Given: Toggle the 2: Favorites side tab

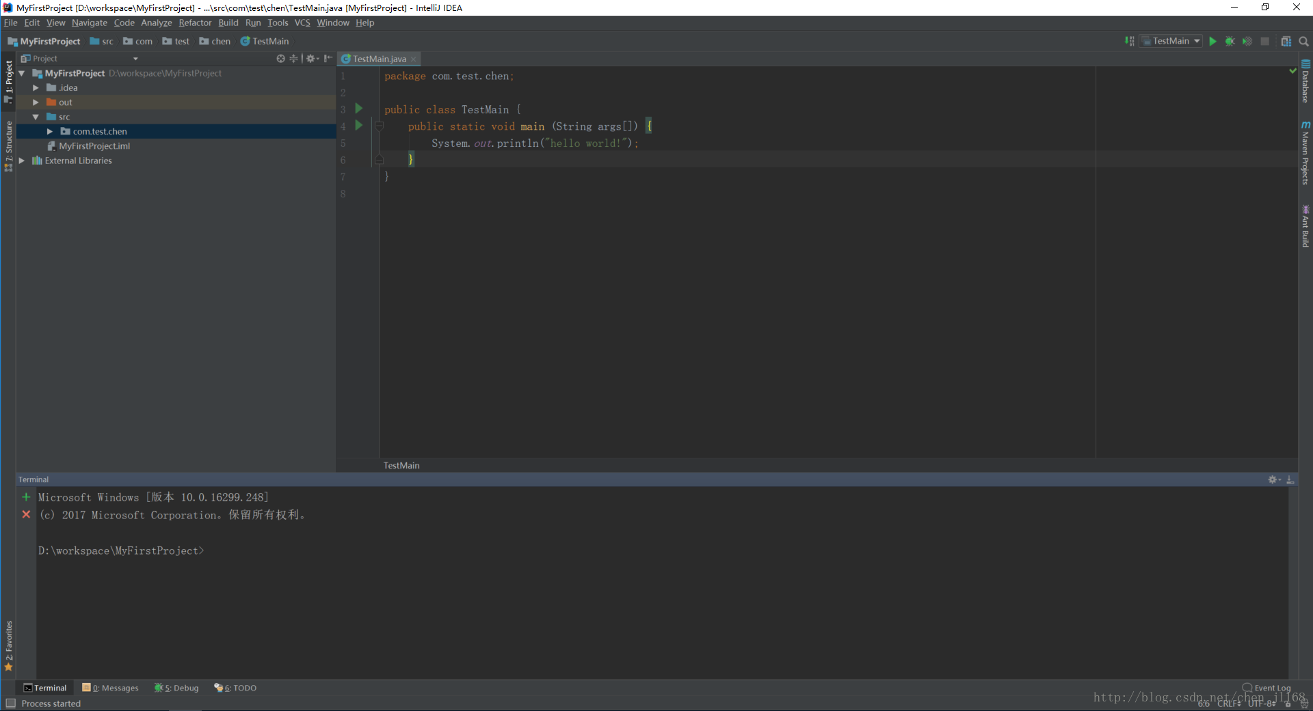Looking at the screenshot, I should coord(8,645).
